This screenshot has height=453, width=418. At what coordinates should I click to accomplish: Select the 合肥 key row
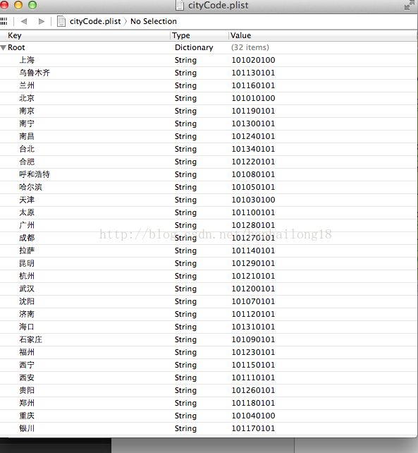point(27,162)
